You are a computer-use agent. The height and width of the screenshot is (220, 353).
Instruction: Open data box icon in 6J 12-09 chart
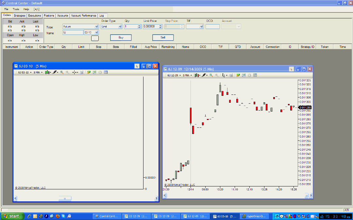pos(255,75)
